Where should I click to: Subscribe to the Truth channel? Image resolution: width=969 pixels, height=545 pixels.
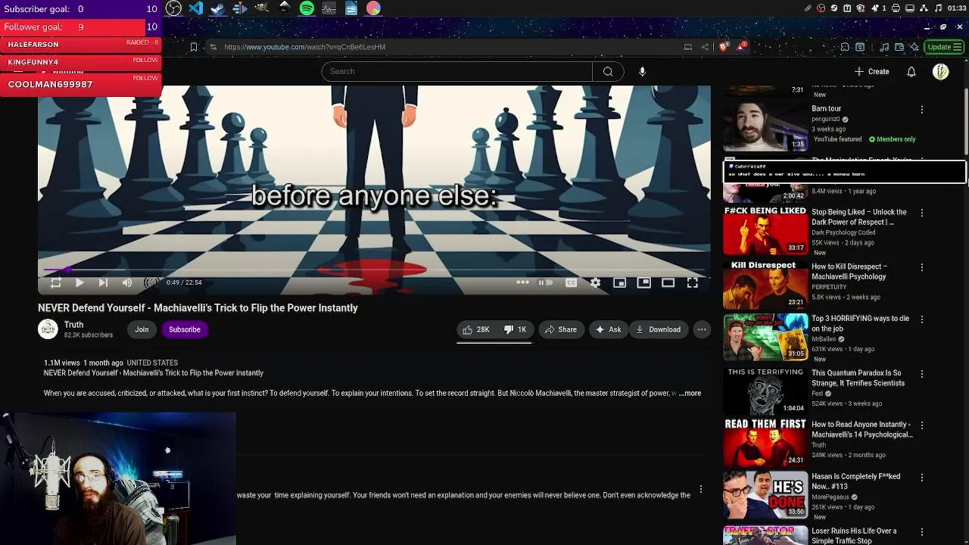point(185,329)
